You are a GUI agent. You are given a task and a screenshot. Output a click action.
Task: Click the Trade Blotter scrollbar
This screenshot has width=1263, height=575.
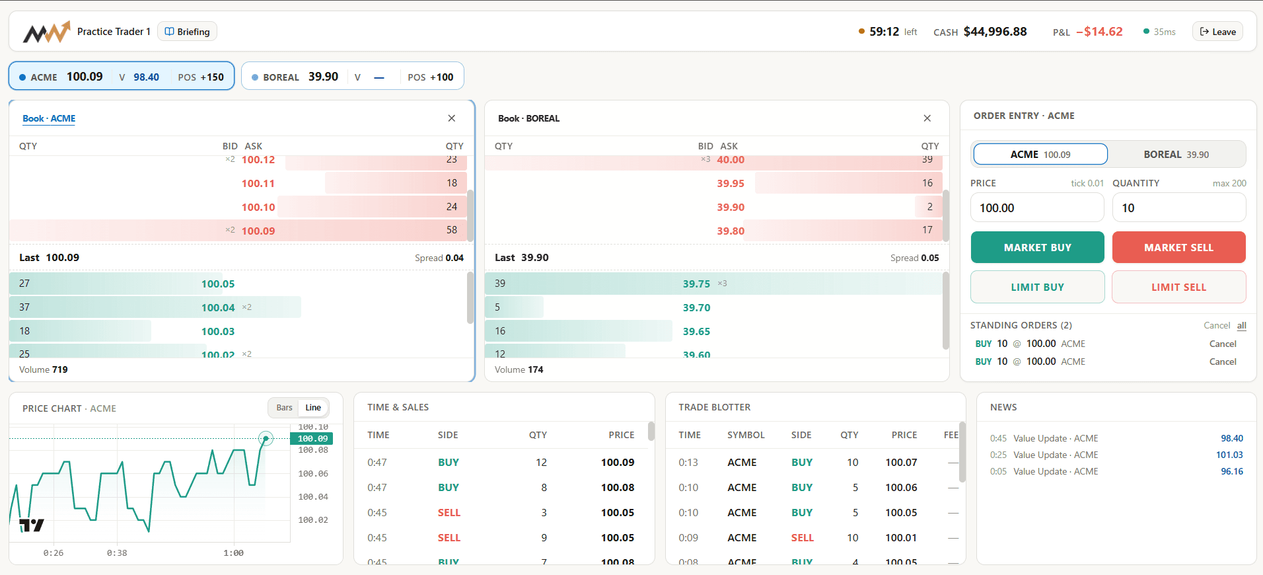pyautogui.click(x=962, y=451)
